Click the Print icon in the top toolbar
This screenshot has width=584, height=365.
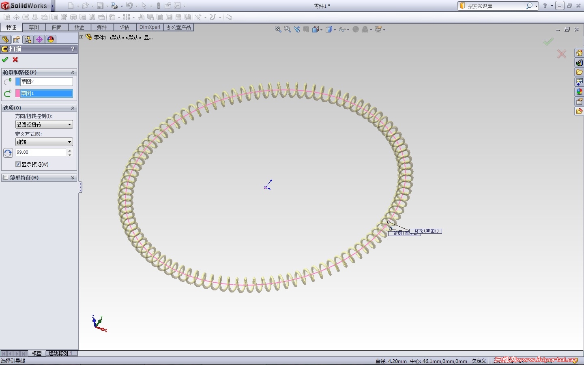pos(114,6)
